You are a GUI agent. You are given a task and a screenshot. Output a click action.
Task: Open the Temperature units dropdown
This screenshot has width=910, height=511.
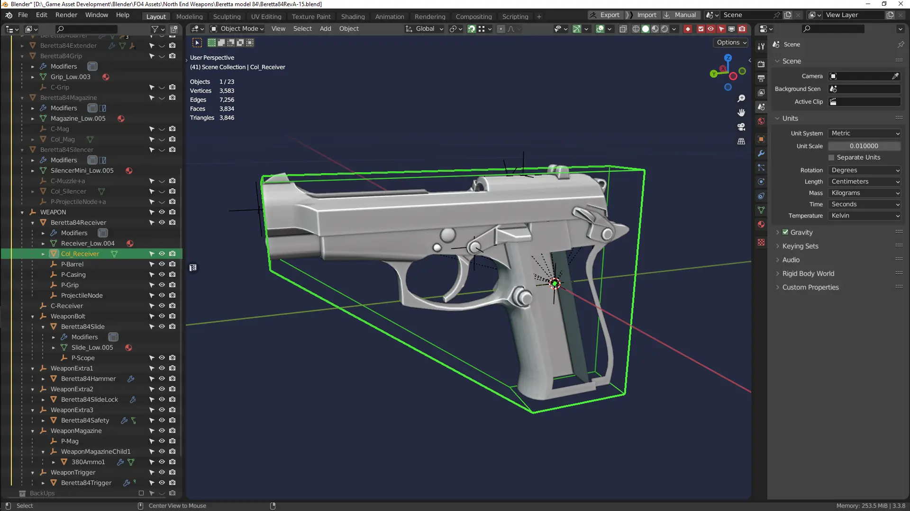coord(864,216)
